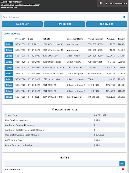Select invoice 56547324
This screenshot has width=129, height=173.
click(9, 91)
